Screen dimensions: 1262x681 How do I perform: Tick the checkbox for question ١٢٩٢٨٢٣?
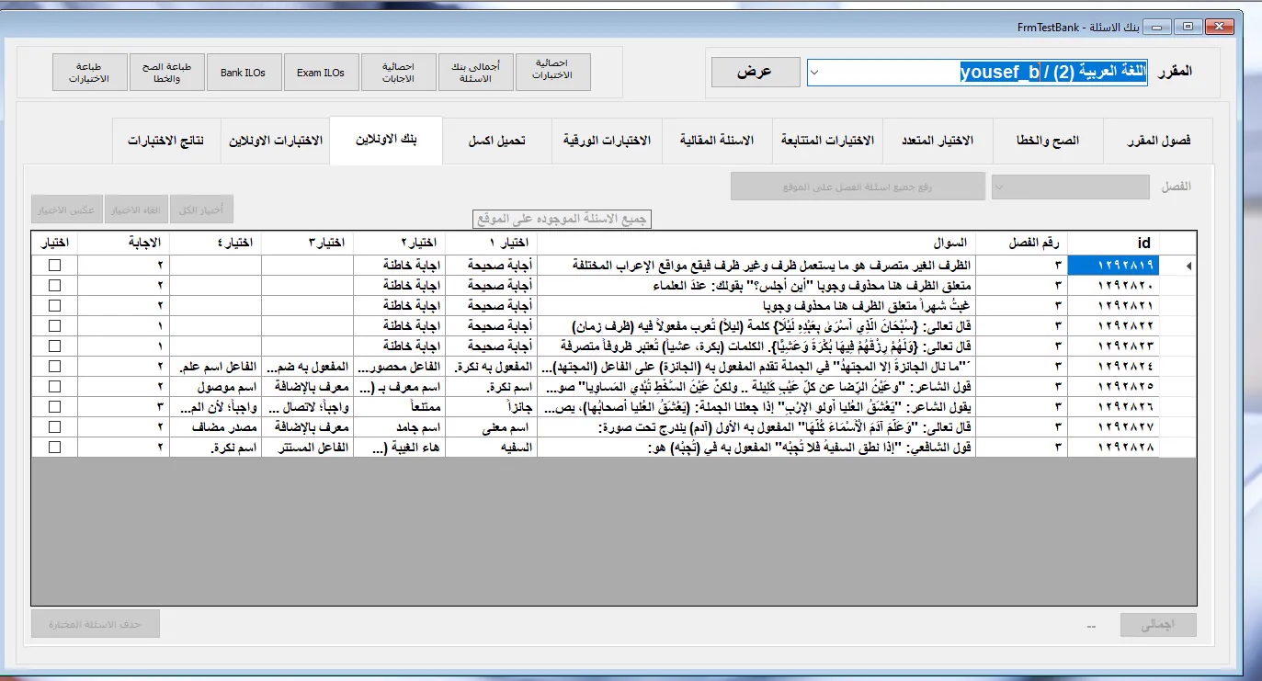(55, 346)
